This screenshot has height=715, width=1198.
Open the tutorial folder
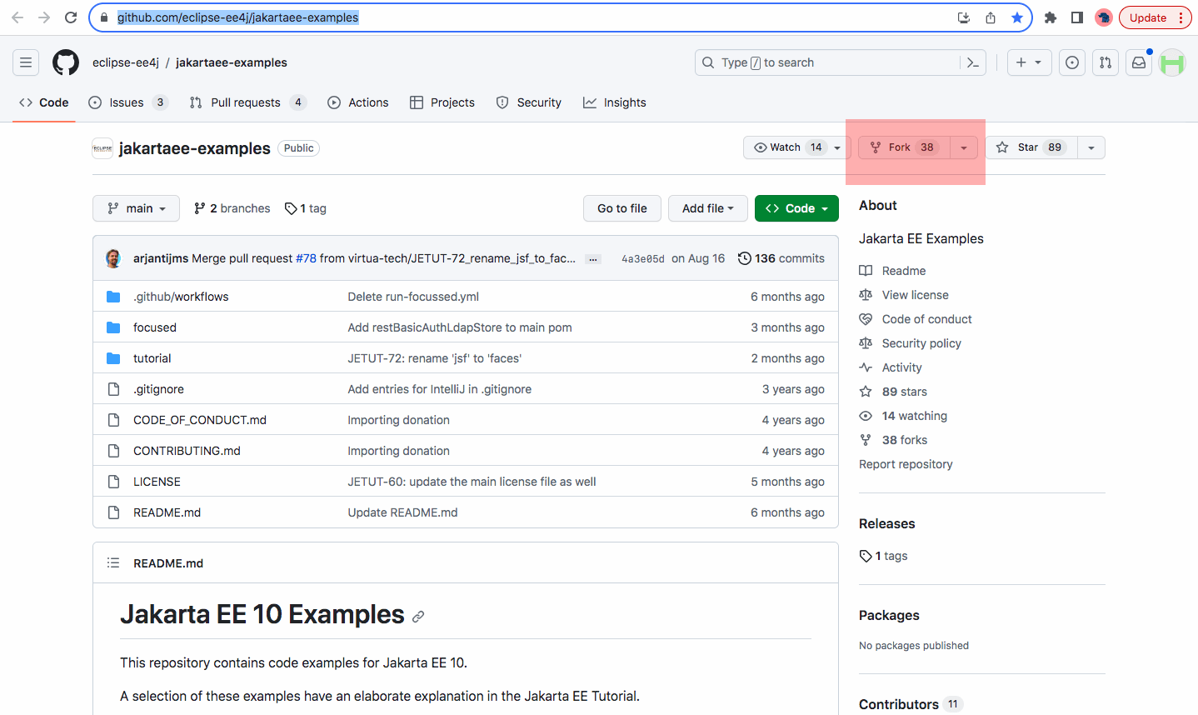point(152,358)
